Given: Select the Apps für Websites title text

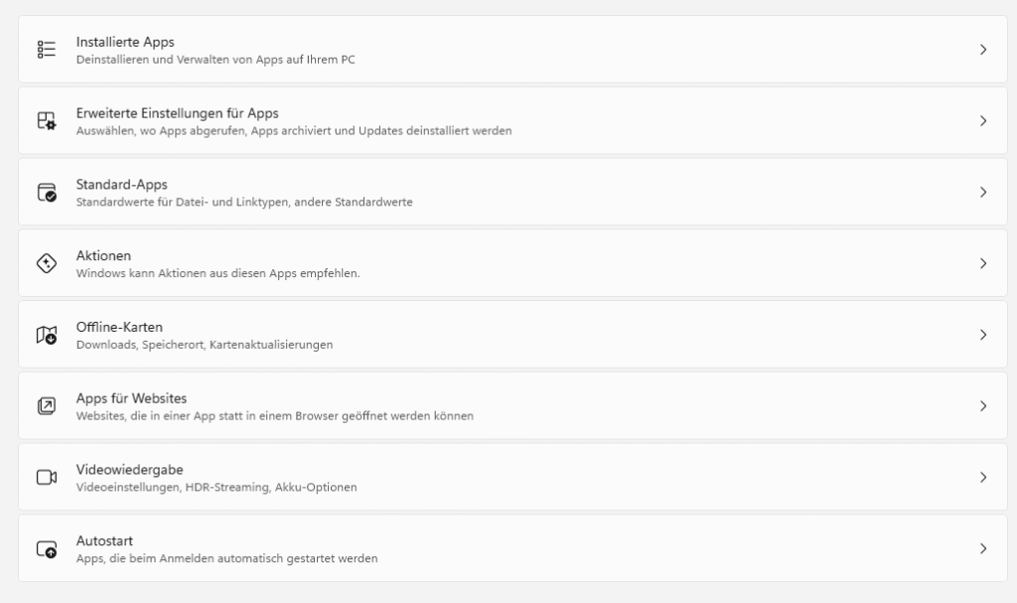Looking at the screenshot, I should click(131, 398).
